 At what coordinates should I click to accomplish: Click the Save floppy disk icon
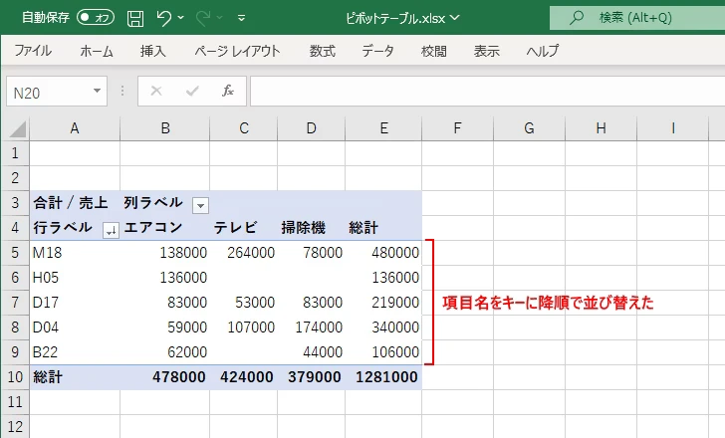(135, 18)
